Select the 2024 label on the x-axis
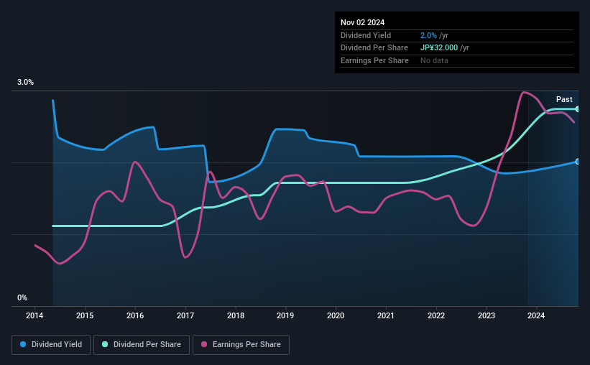This screenshot has width=590, height=365. pos(536,315)
